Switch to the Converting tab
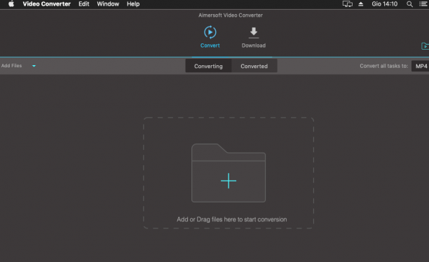The image size is (429, 262). 208,66
